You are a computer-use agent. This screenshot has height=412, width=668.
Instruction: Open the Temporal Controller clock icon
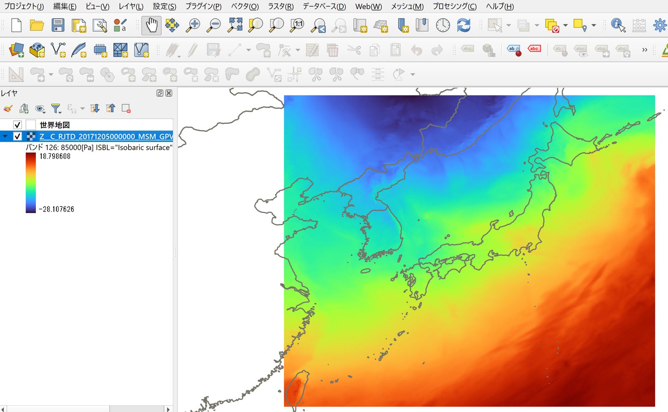point(443,25)
